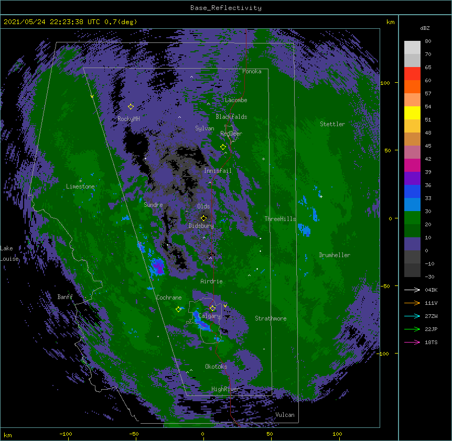
Task: Pick the blue 36–33 dBZ swatch
Action: (x=412, y=191)
